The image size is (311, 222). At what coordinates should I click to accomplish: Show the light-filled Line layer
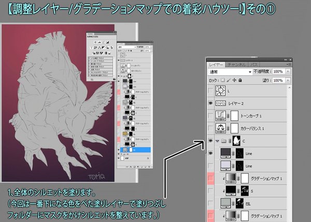[x=210, y=166]
